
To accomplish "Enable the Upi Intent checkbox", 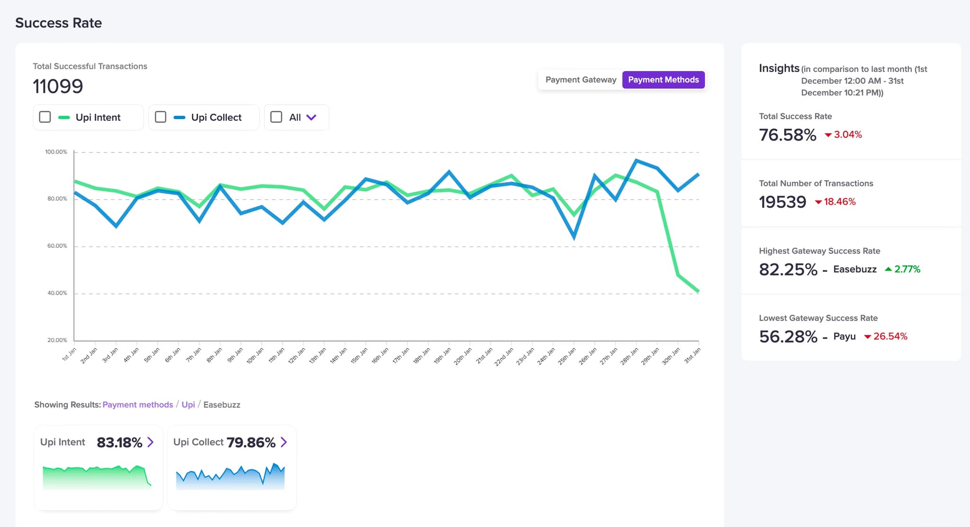I will tap(45, 117).
